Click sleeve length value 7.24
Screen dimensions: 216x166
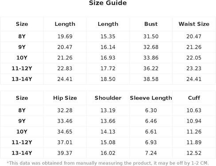click(x=151, y=153)
